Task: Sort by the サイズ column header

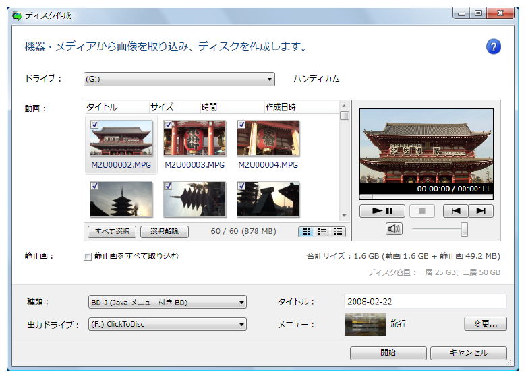Action: pyautogui.click(x=162, y=107)
